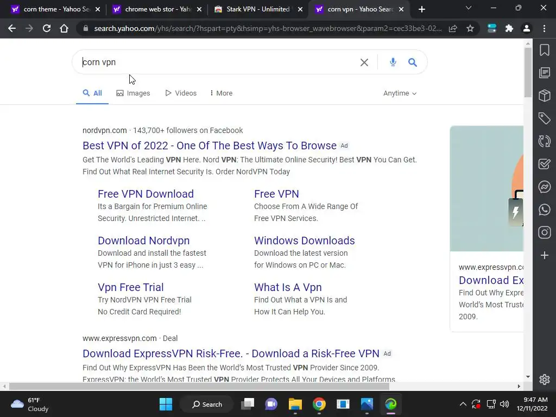Screen dimensions: 556x417
Task: Open taskbar Search
Action: tap(207, 404)
